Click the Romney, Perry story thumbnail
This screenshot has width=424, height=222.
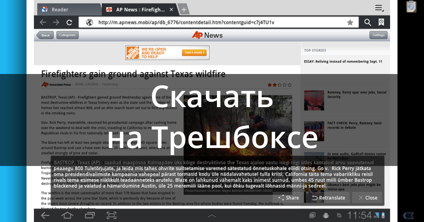pos(314,100)
